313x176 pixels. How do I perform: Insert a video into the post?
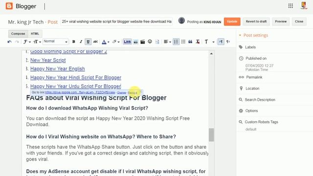tap(142, 42)
